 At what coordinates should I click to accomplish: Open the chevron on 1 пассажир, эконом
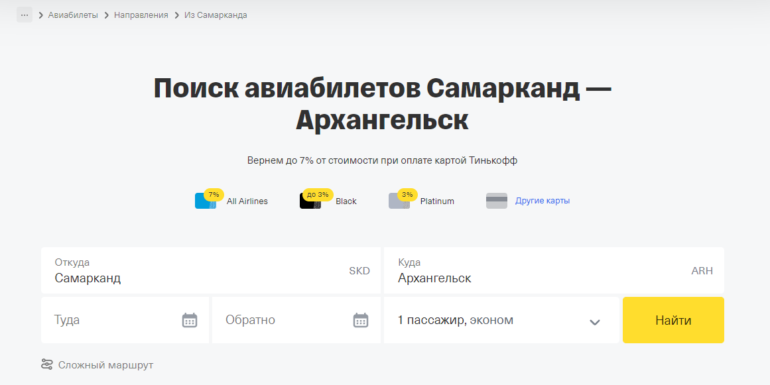594,319
